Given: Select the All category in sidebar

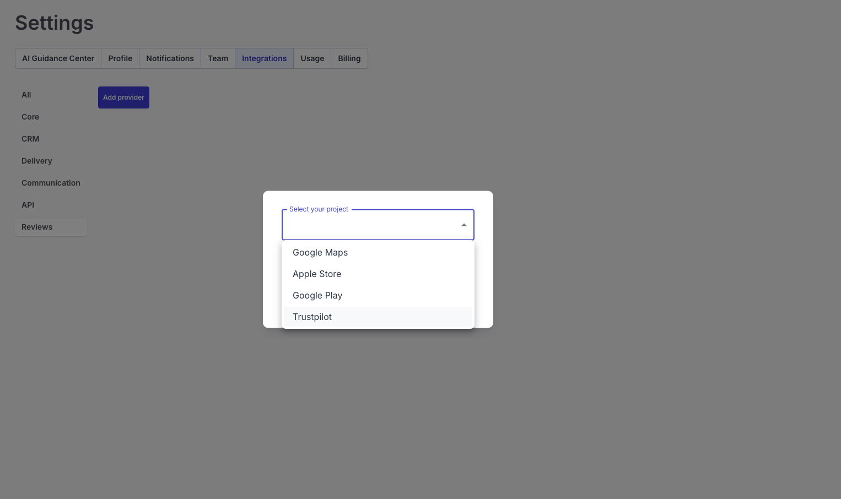Looking at the screenshot, I should click(x=51, y=95).
